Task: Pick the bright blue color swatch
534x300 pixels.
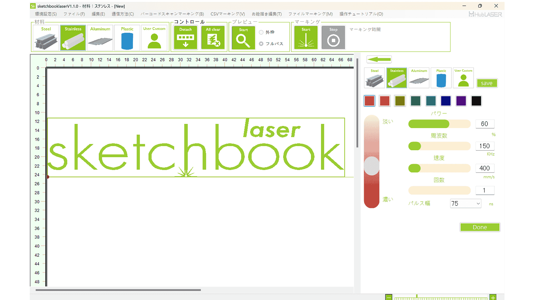Action: click(x=431, y=101)
